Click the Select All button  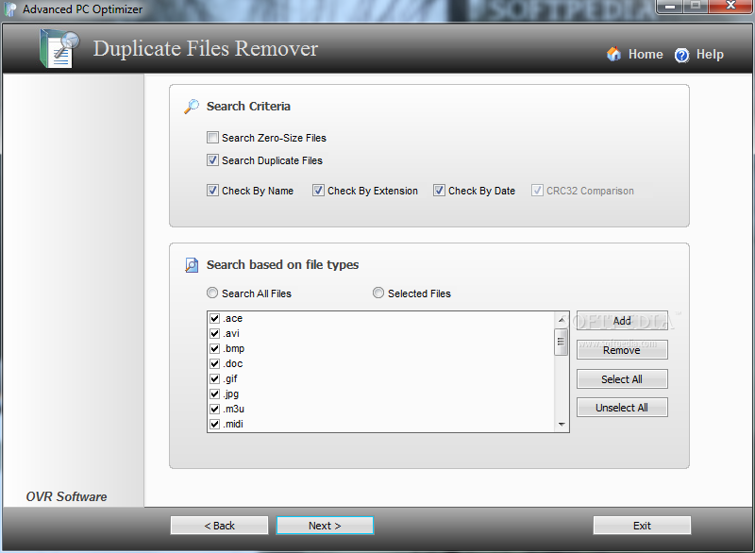click(622, 379)
